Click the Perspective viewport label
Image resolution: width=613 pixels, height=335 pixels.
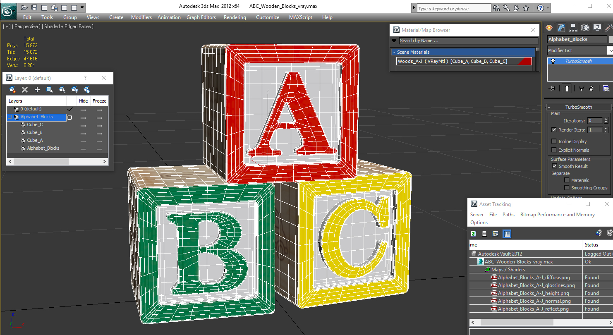(x=26, y=26)
